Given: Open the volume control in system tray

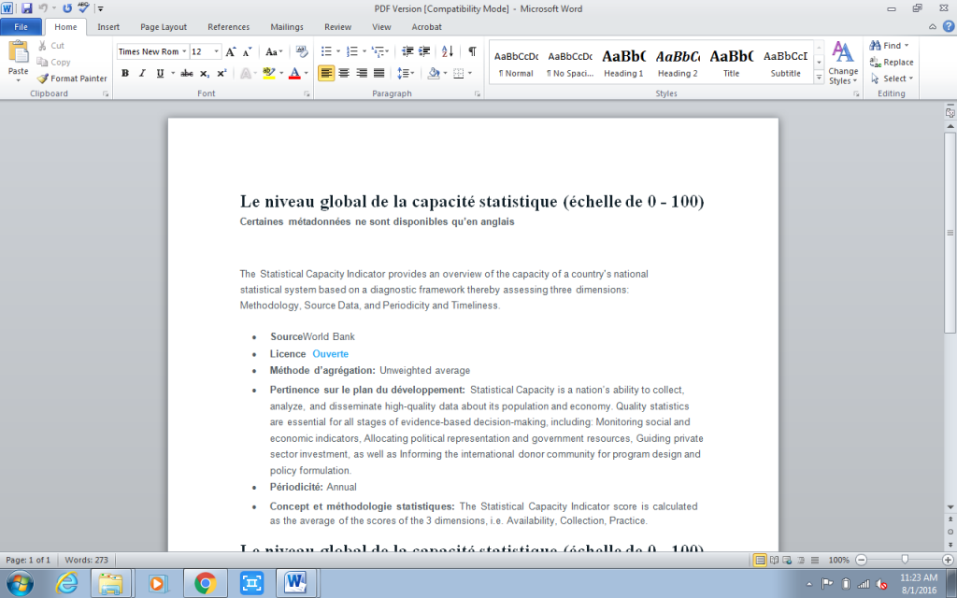Looking at the screenshot, I should pos(881,584).
